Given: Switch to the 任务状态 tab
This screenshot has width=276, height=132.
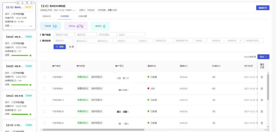Looking at the screenshot, I should (46, 16).
